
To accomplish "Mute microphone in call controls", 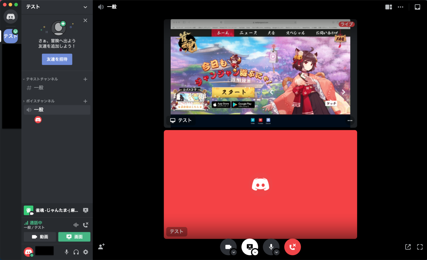I will 271,247.
